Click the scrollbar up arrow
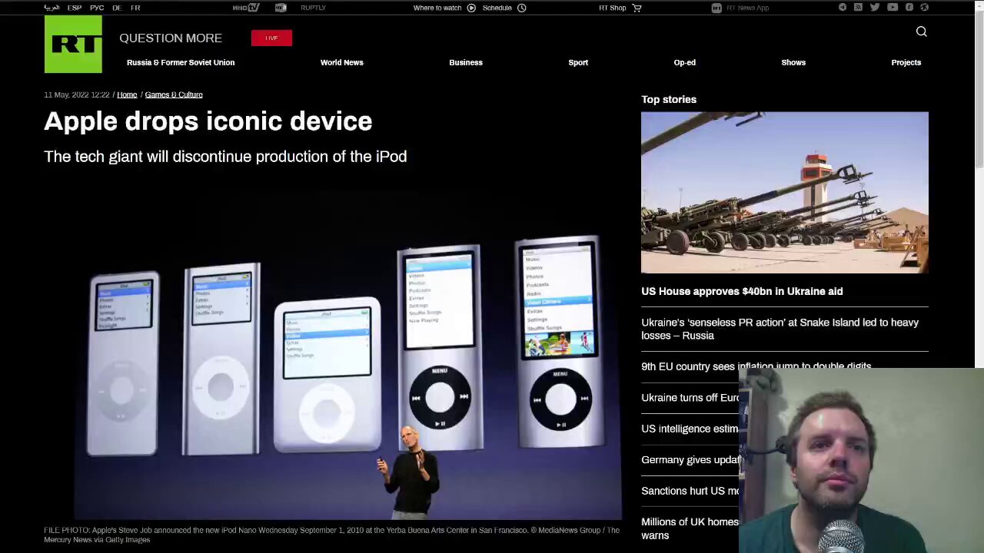Viewport: 984px width, 553px height. tap(979, 6)
